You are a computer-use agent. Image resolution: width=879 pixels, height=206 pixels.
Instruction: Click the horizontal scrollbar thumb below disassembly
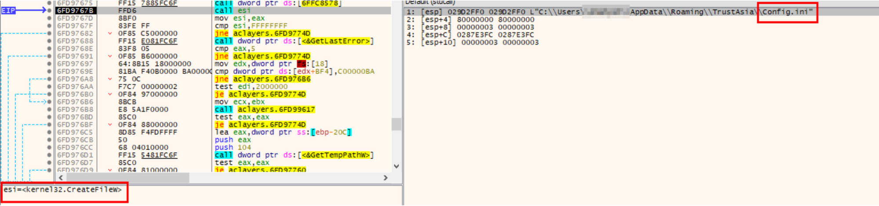point(127,178)
